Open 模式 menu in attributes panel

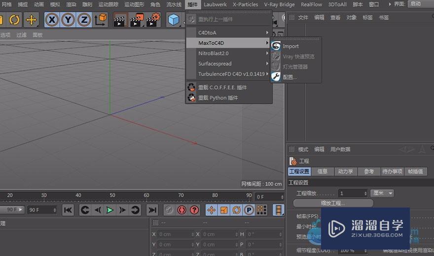click(x=303, y=149)
